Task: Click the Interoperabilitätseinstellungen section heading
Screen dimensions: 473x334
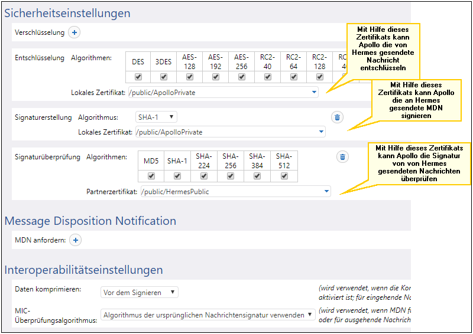Action: coord(83,270)
